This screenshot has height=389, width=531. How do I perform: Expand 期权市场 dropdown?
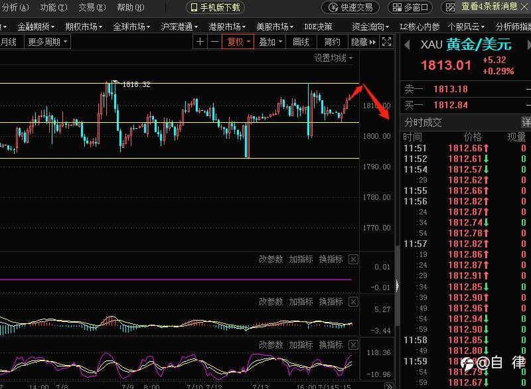point(84,27)
